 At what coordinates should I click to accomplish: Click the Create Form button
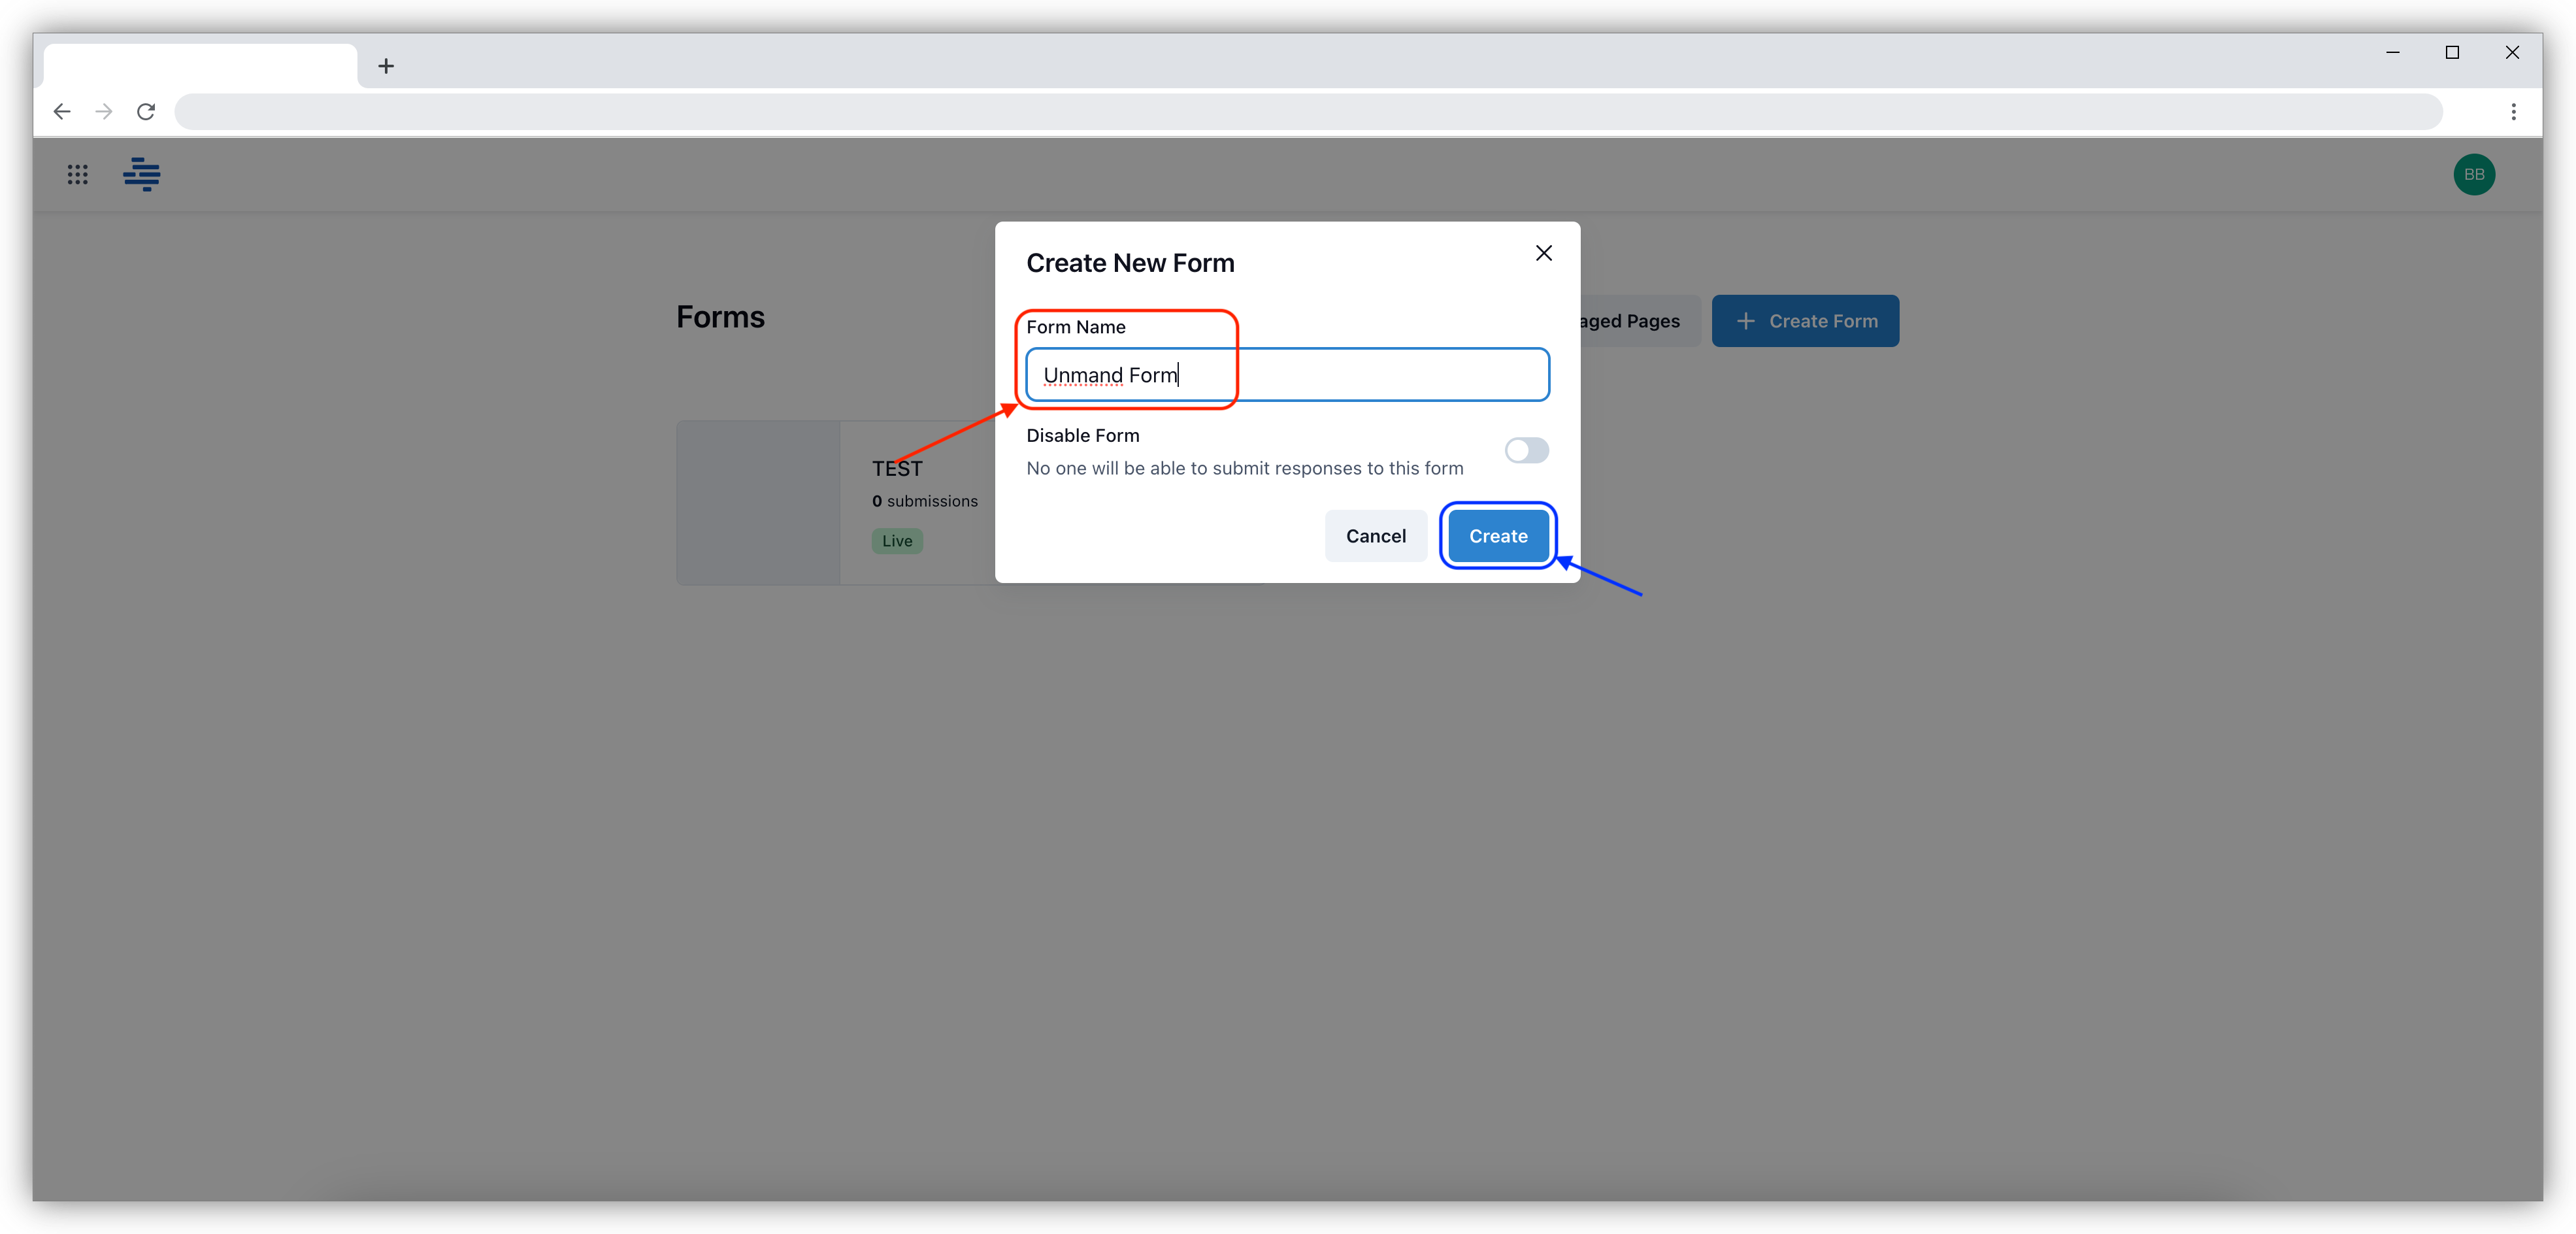click(1805, 321)
